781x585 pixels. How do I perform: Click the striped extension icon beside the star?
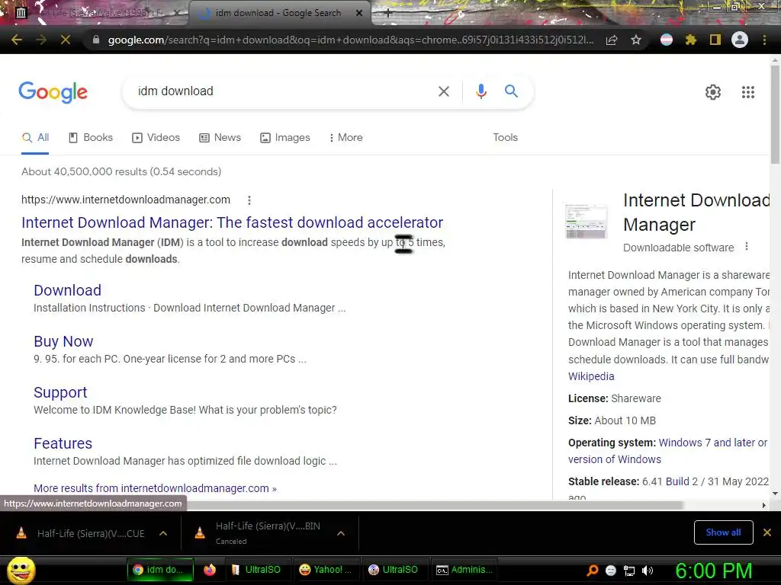[x=667, y=40]
